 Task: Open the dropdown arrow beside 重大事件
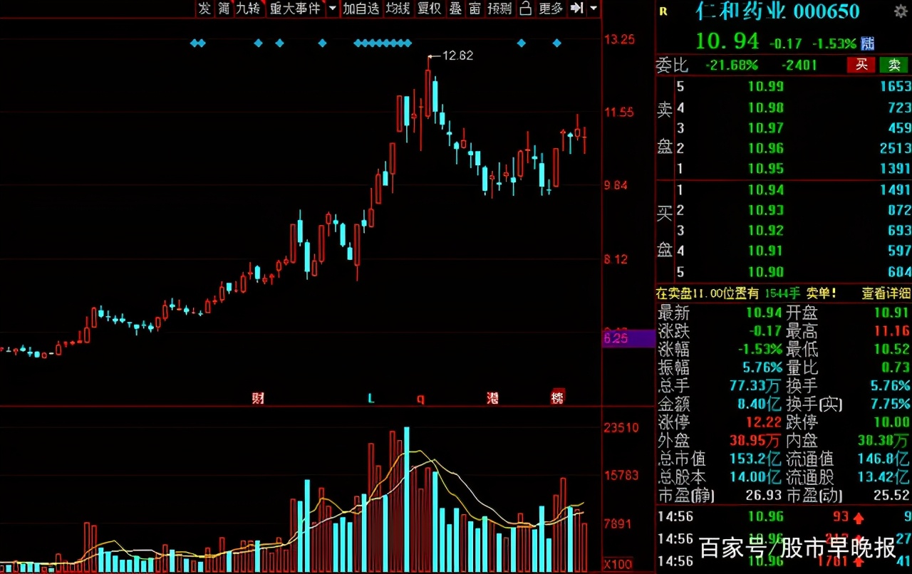332,9
